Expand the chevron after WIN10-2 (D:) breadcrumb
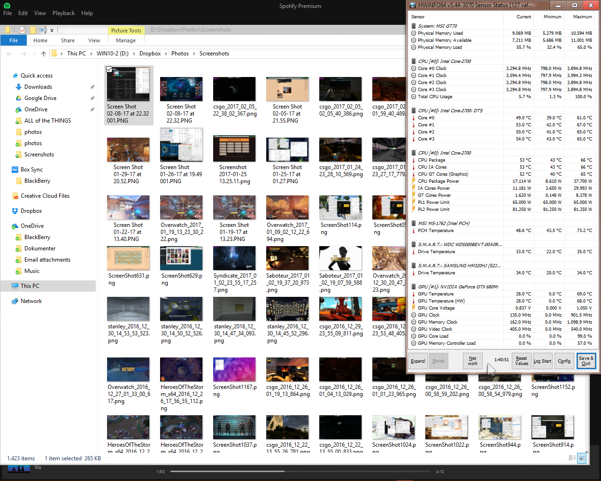 coord(134,54)
